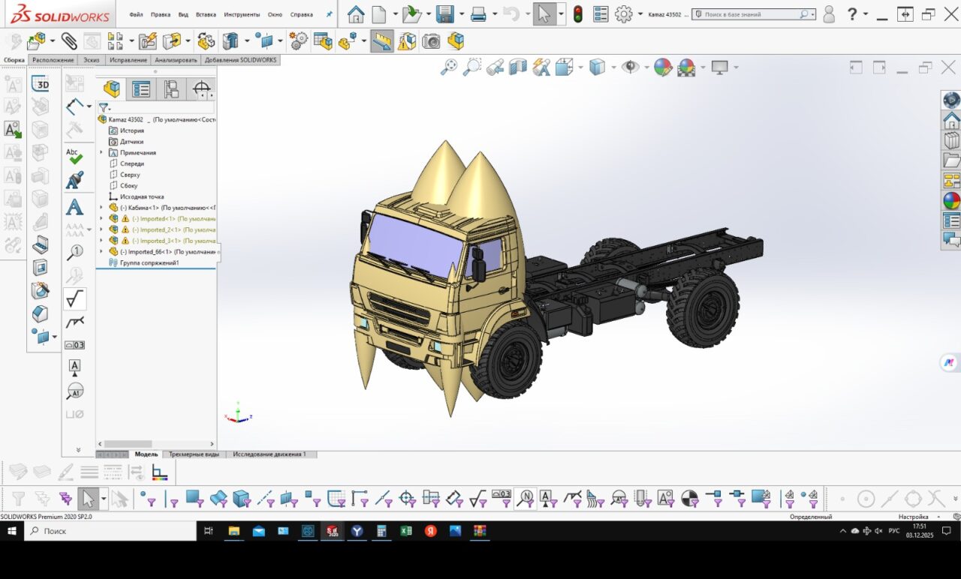Open the Options gear dropdown arrow

[x=640, y=14]
